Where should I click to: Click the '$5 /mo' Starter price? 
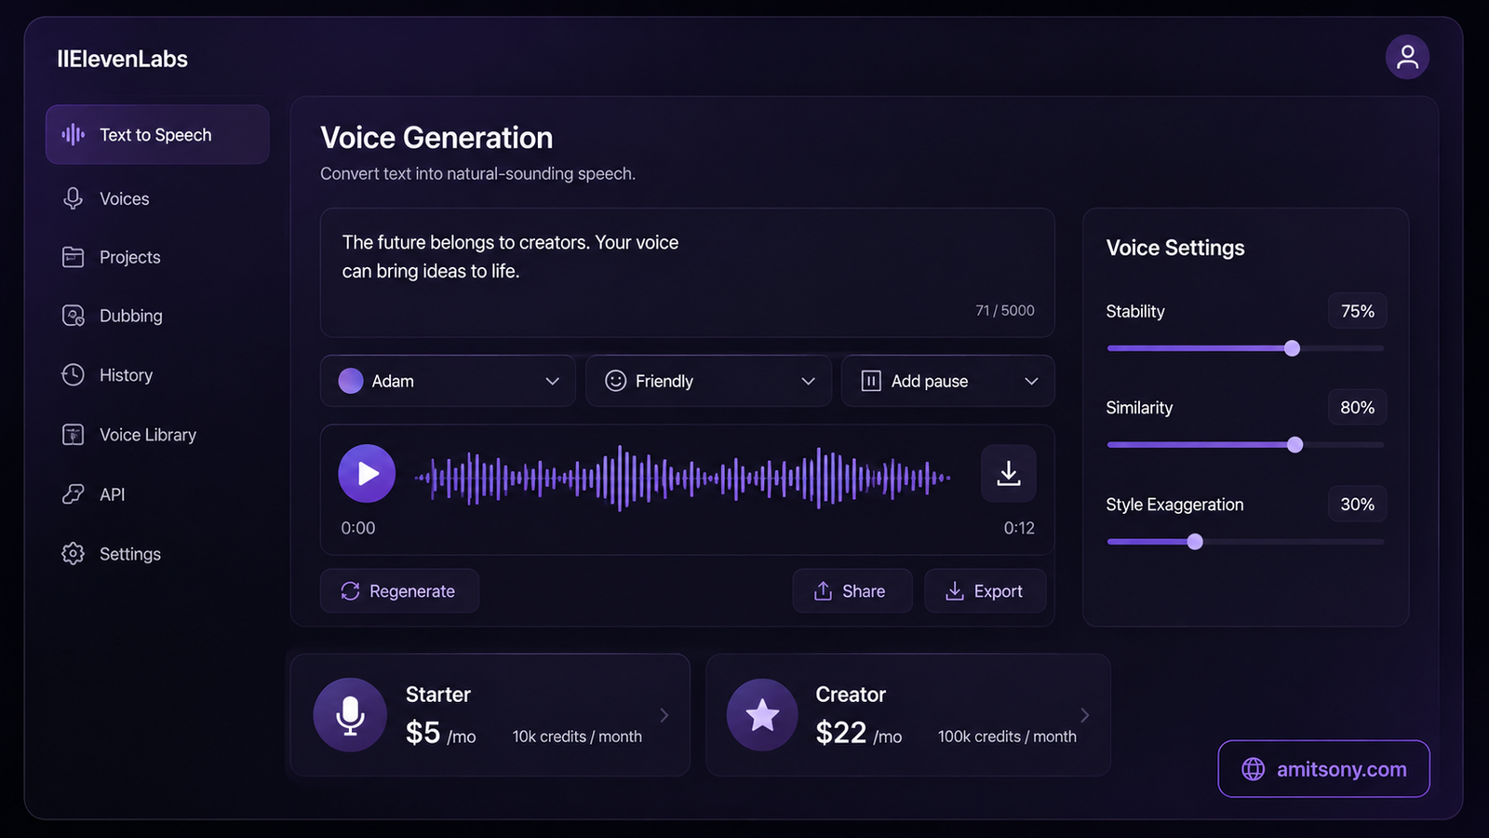point(440,733)
